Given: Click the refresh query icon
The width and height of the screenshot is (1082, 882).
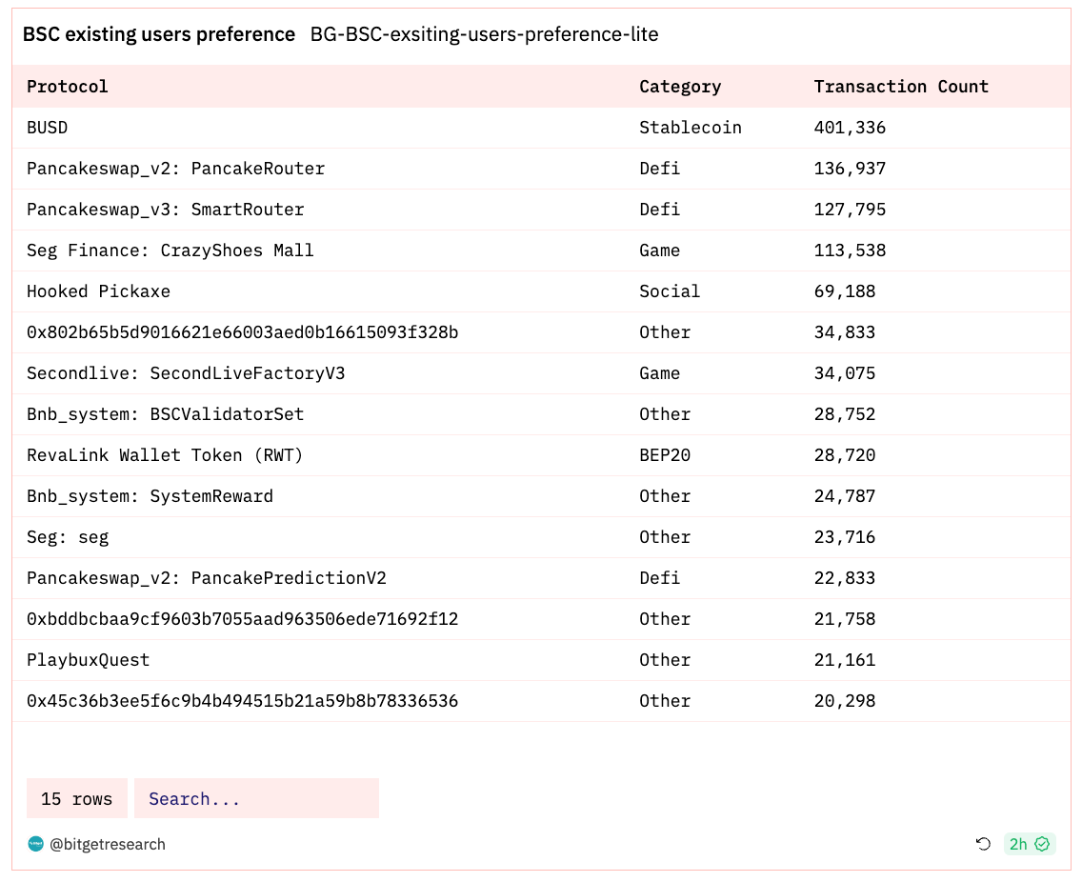Looking at the screenshot, I should coord(983,844).
